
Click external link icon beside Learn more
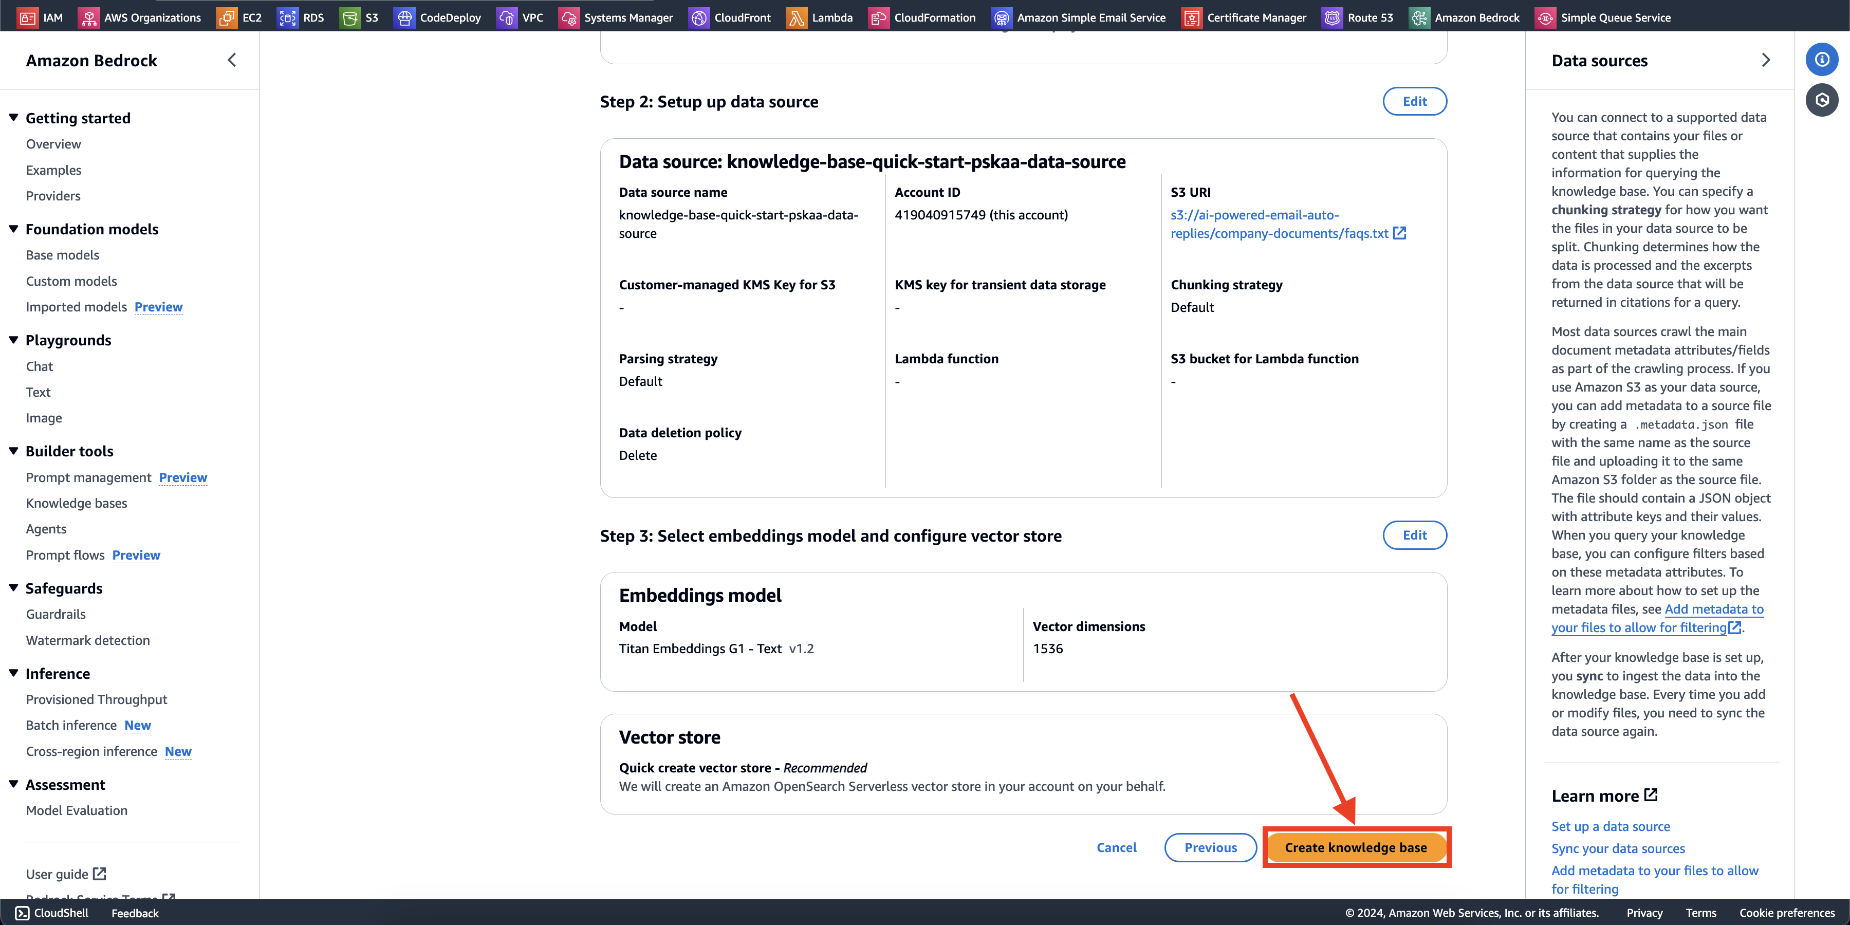[1651, 794]
